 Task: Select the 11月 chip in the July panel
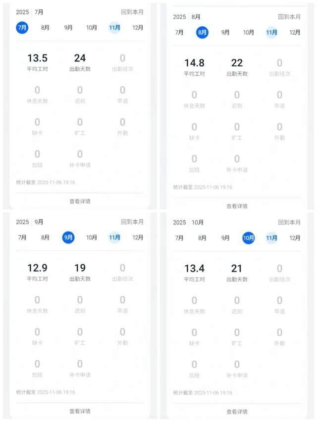[114, 28]
